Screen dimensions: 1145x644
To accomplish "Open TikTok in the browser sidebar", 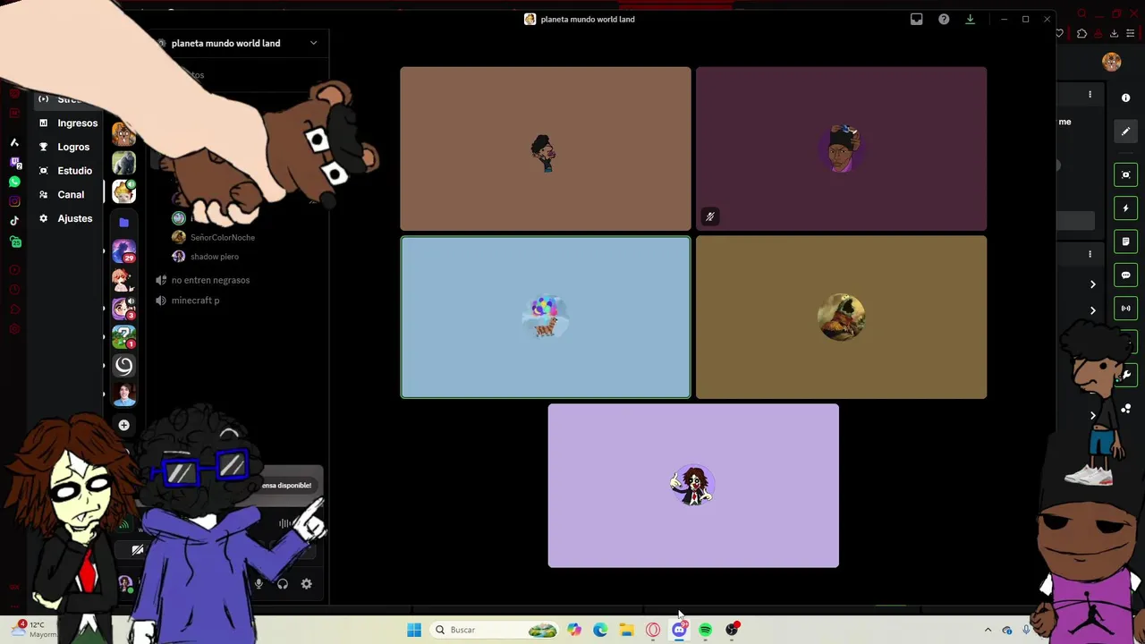I will (14, 221).
